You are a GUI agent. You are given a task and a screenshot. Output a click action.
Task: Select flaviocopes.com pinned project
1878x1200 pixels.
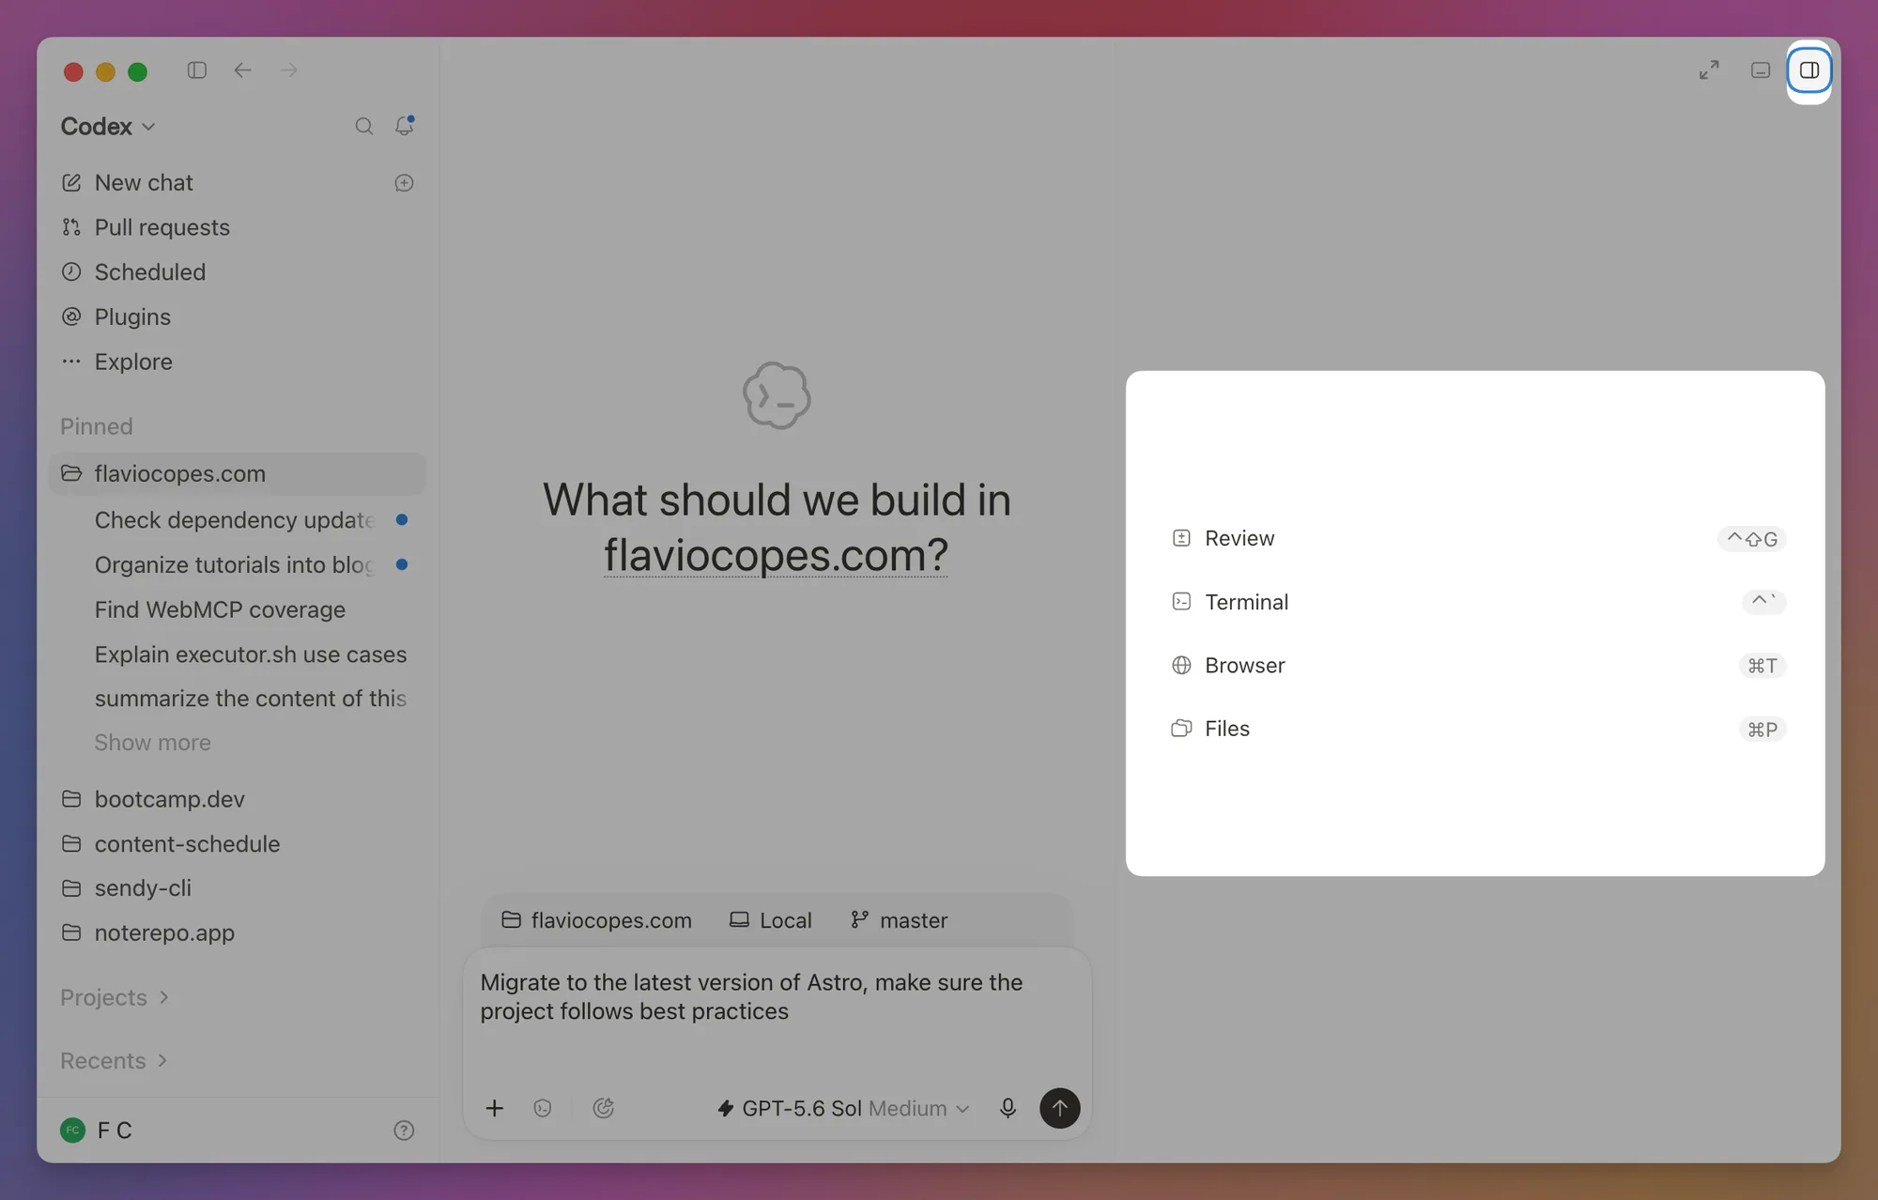238,473
